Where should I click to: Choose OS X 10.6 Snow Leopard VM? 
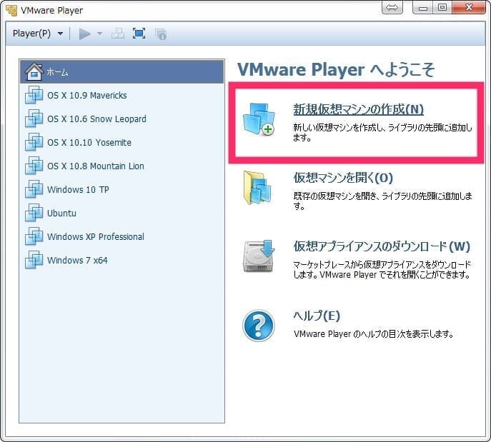[x=96, y=119]
